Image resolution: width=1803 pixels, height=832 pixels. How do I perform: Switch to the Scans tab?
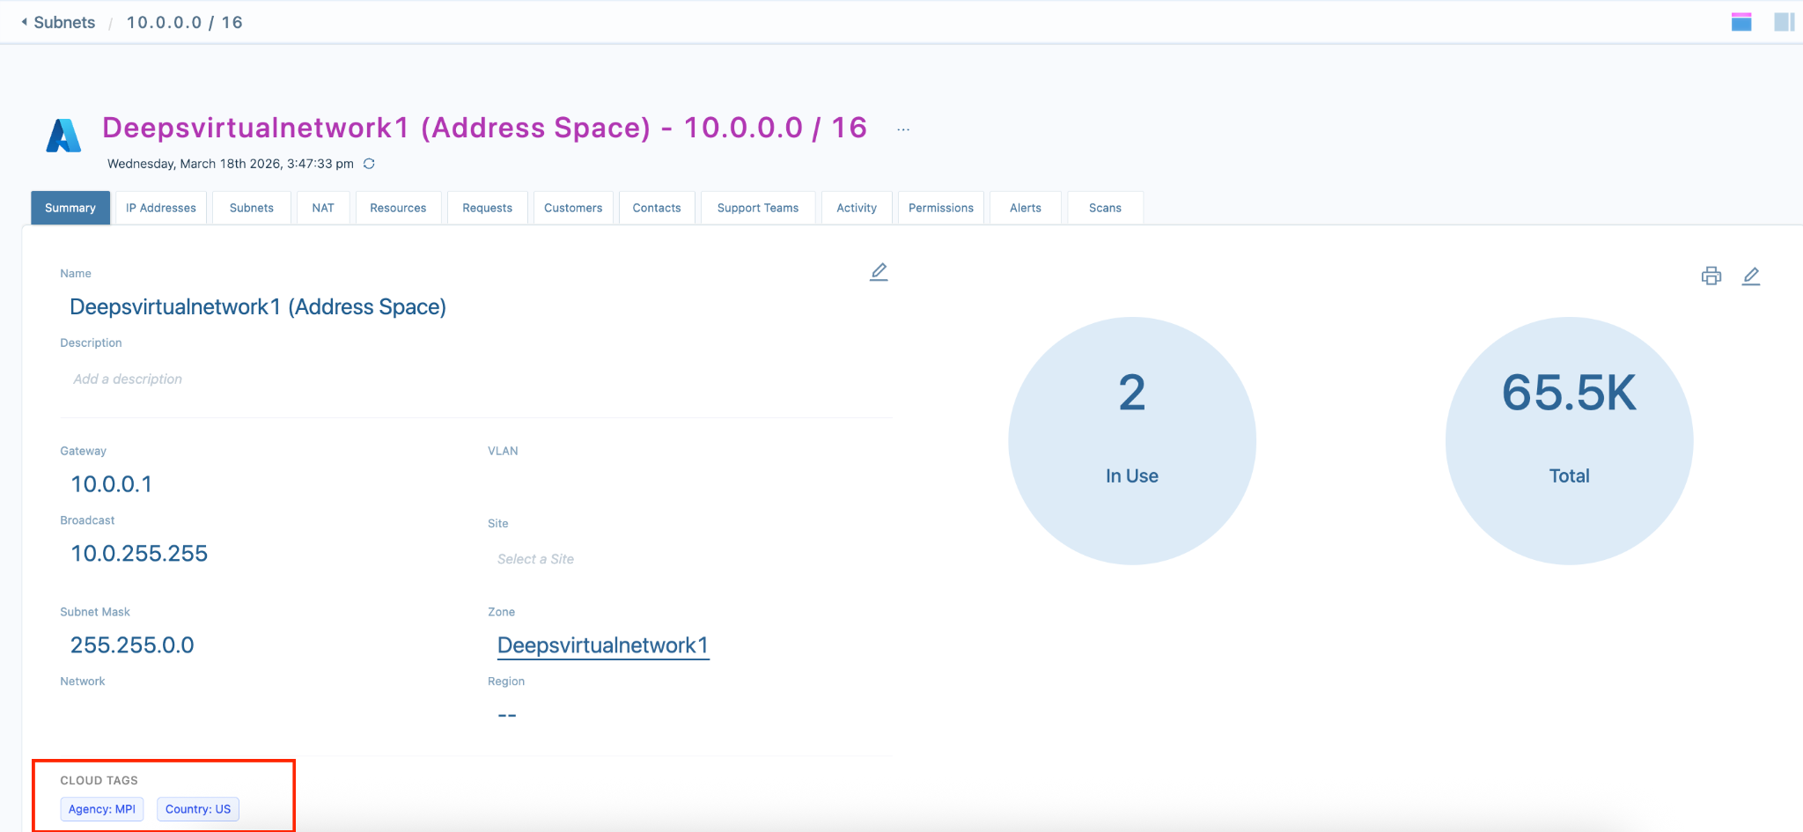pos(1105,208)
